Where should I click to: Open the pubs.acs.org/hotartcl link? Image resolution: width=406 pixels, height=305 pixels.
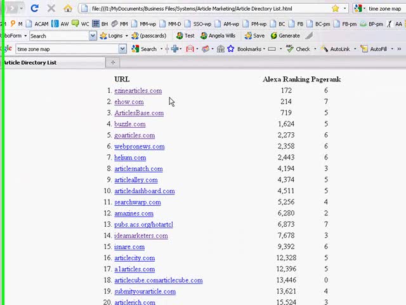143,224
